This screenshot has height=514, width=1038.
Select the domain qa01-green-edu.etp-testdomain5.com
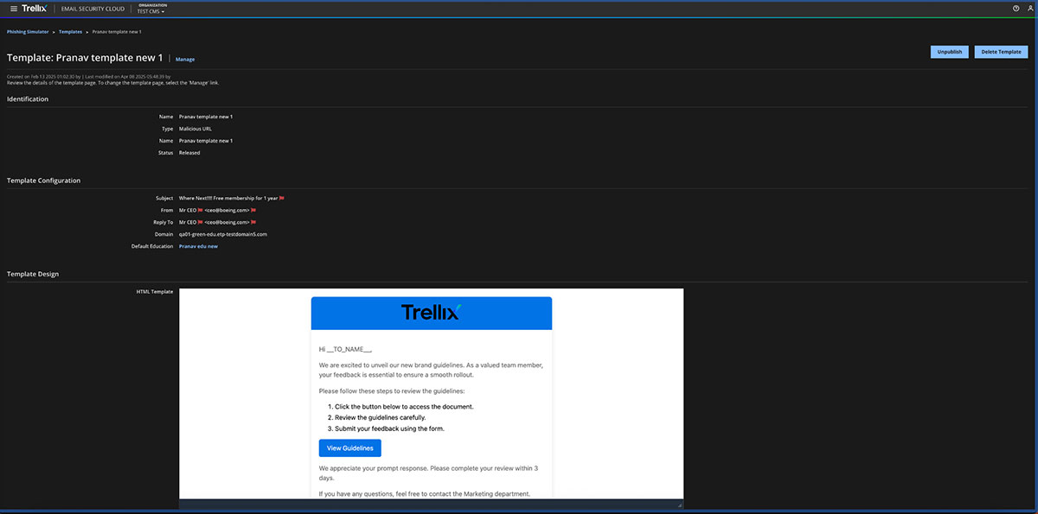point(223,234)
